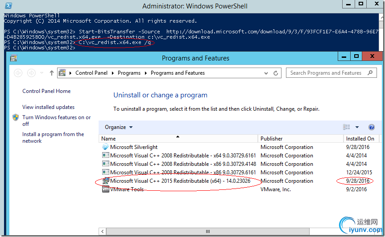This screenshot has height=237, width=385.
Task: Maximize the PowerShell window
Action: [361, 4]
